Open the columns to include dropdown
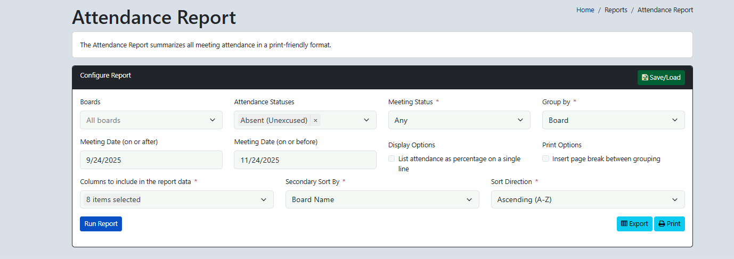This screenshot has width=734, height=259. click(176, 199)
